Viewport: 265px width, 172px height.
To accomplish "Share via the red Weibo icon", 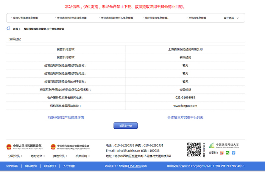I will tap(222, 153).
